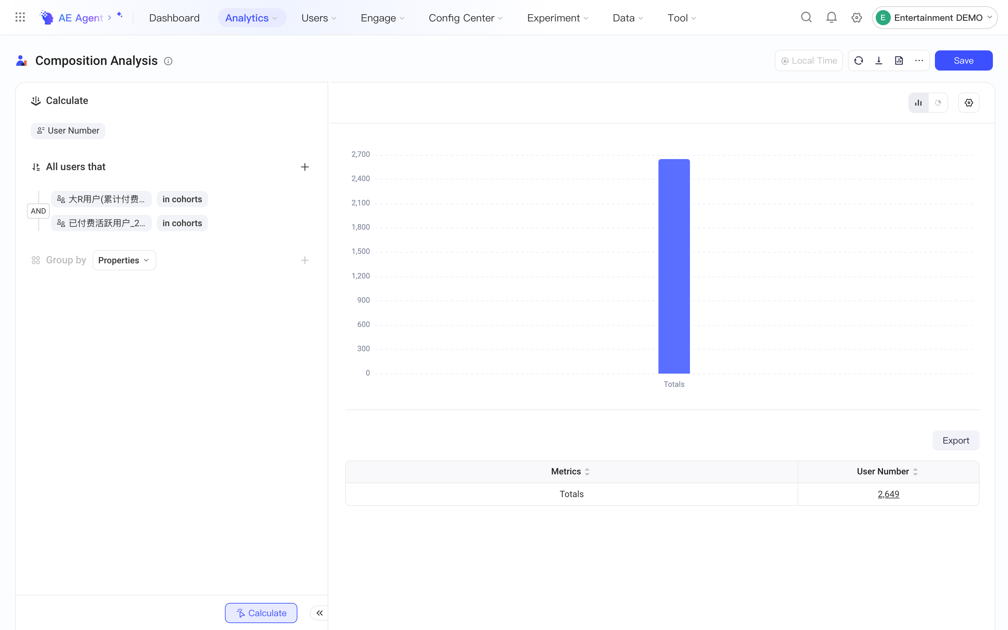Open the Experiment menu

click(x=558, y=18)
